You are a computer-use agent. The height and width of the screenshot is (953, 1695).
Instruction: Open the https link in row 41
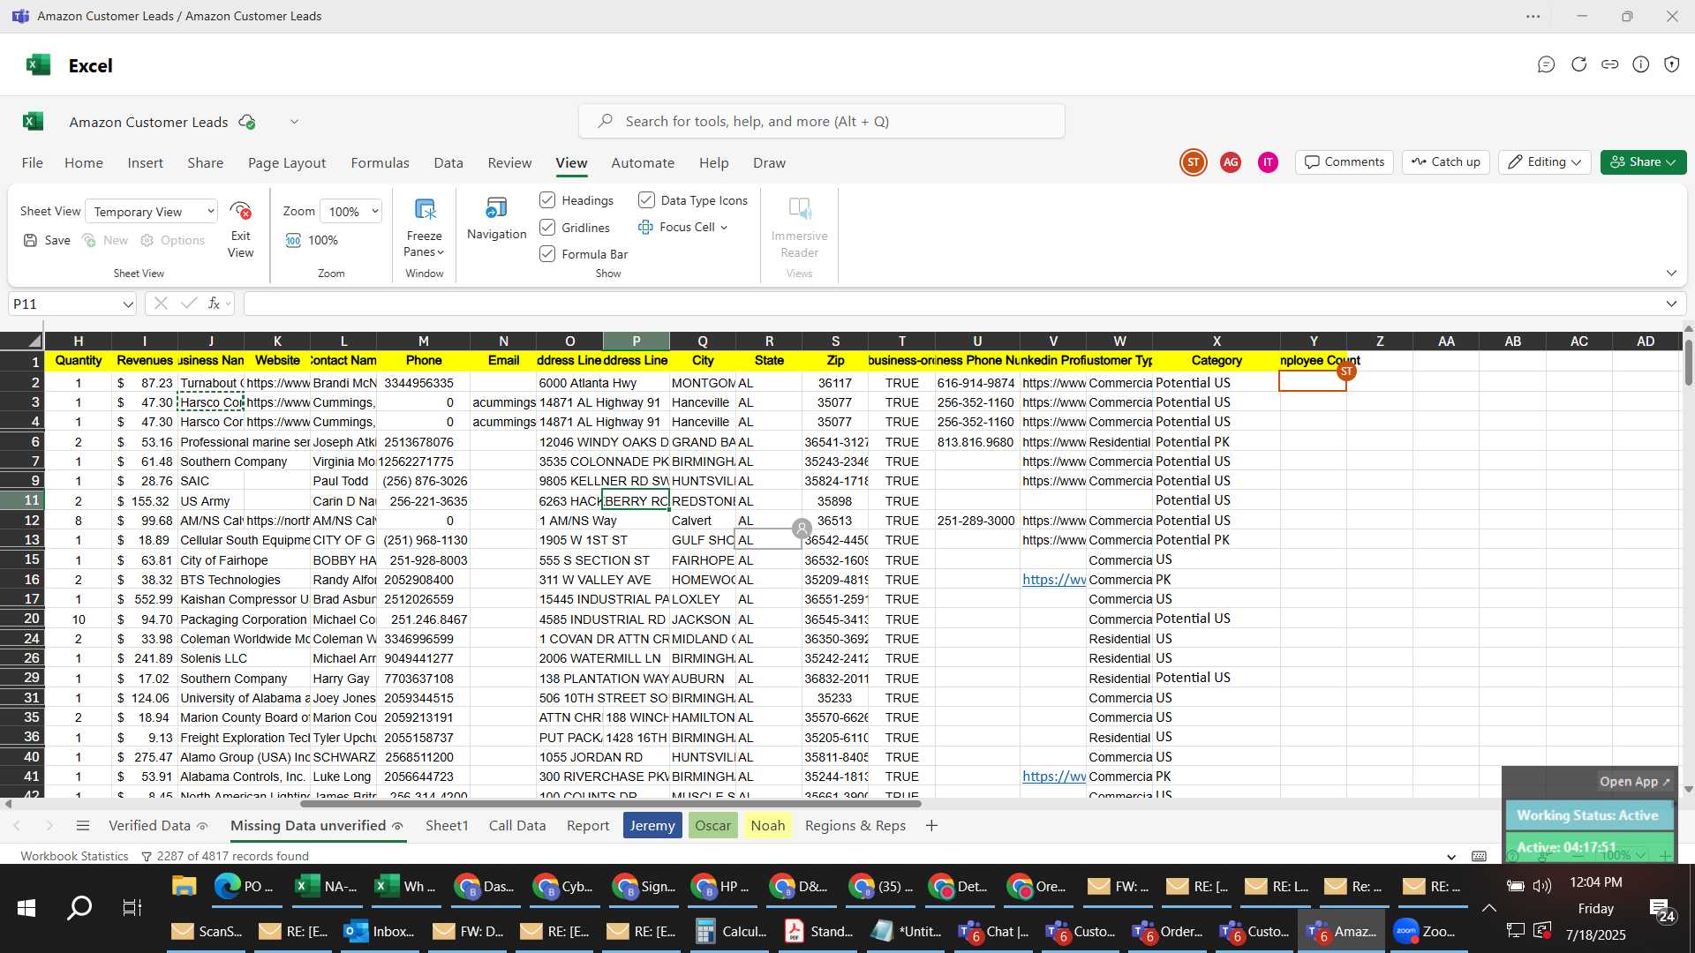(x=1053, y=777)
